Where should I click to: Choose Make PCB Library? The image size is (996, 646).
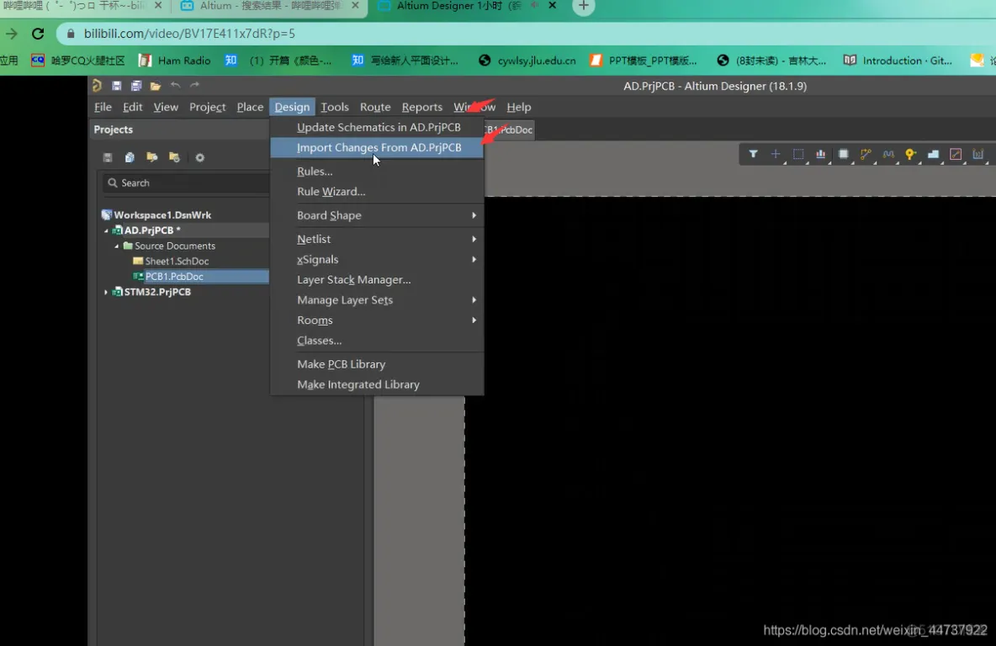378,364
